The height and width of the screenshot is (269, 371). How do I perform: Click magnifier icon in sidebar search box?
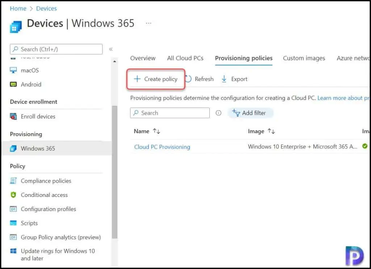point(15,49)
